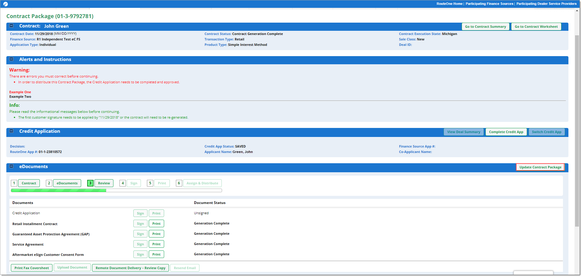Print the Guaranteed Asset Protection Agreement

click(x=156, y=234)
